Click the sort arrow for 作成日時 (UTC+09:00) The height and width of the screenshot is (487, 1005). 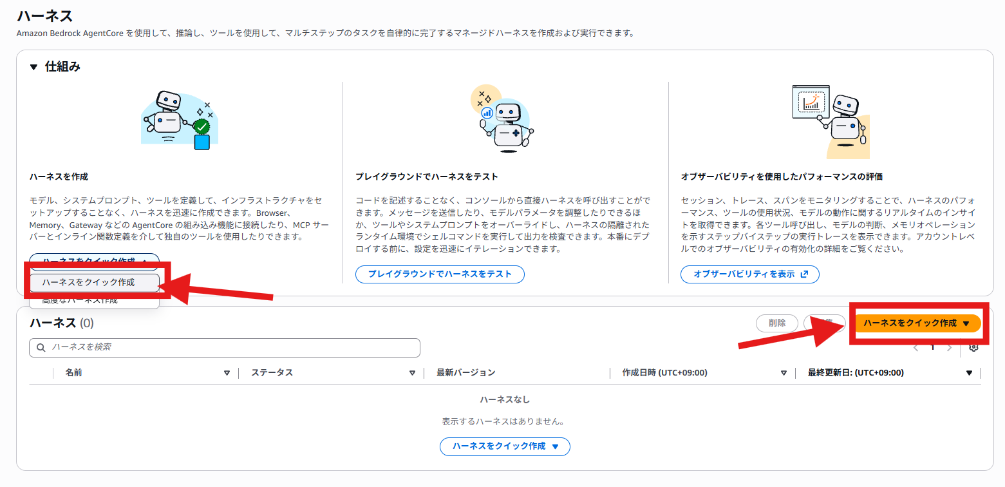(784, 373)
